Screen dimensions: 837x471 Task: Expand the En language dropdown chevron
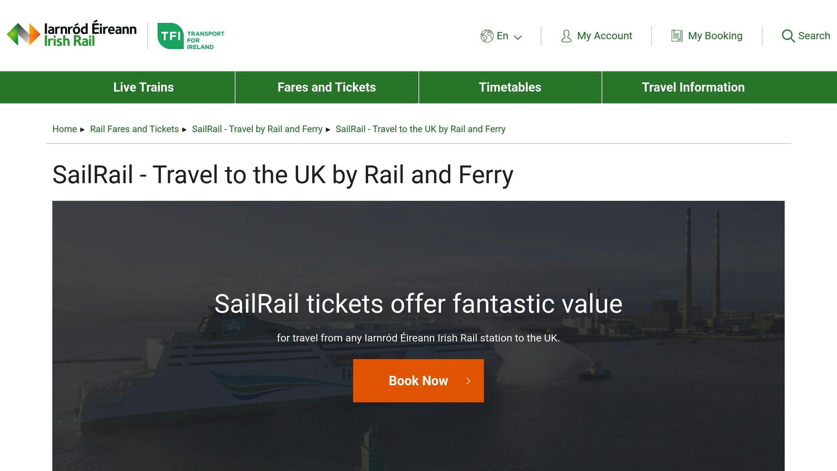(x=518, y=37)
